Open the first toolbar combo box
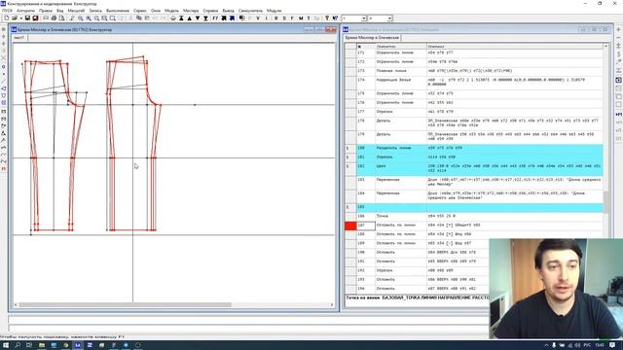The width and height of the screenshot is (623, 350). tap(363, 18)
